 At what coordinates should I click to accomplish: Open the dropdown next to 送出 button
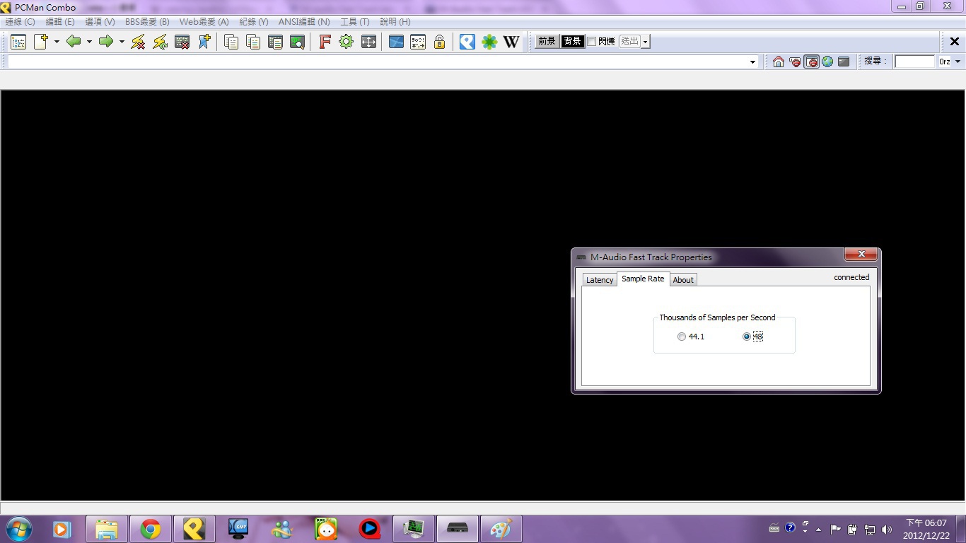click(645, 42)
